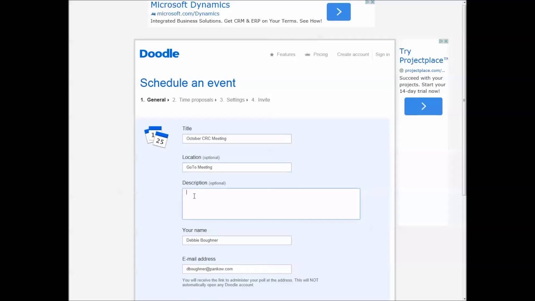Click the Title input field
The image size is (535, 301).
pyautogui.click(x=237, y=138)
